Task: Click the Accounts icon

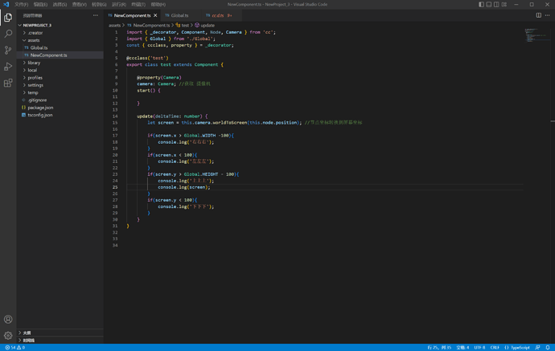Action: 8,320
